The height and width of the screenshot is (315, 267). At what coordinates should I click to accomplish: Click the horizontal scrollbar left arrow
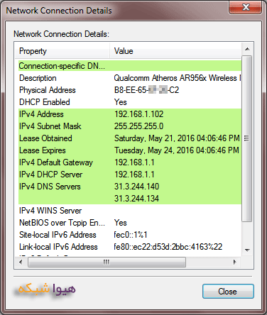[21, 262]
